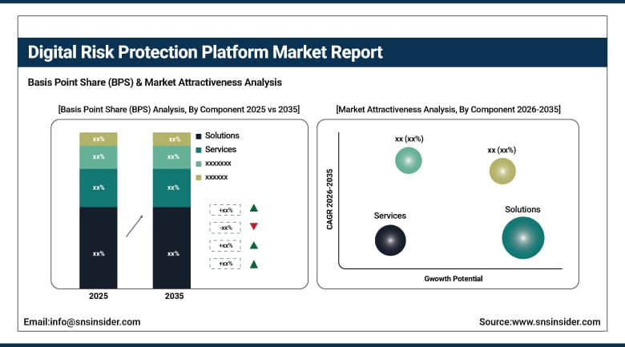
Task: Click the 'Basis Point Share (BPS) & Market Attractiveness Analysis' subtitle
Action: [x=155, y=83]
